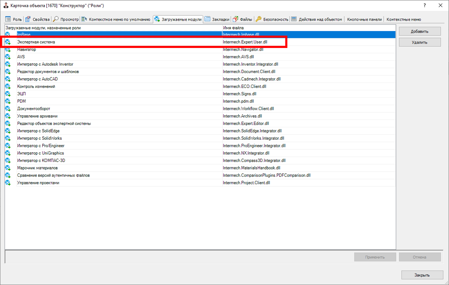Open Контекстное меню по умолчанию tab
Image resolution: width=449 pixels, height=285 pixels.
[116, 19]
